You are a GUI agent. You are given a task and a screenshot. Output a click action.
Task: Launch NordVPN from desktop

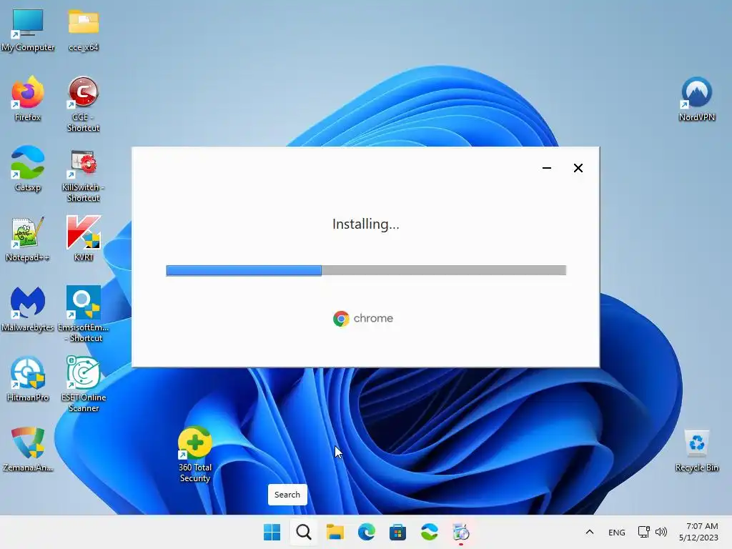[x=696, y=99]
